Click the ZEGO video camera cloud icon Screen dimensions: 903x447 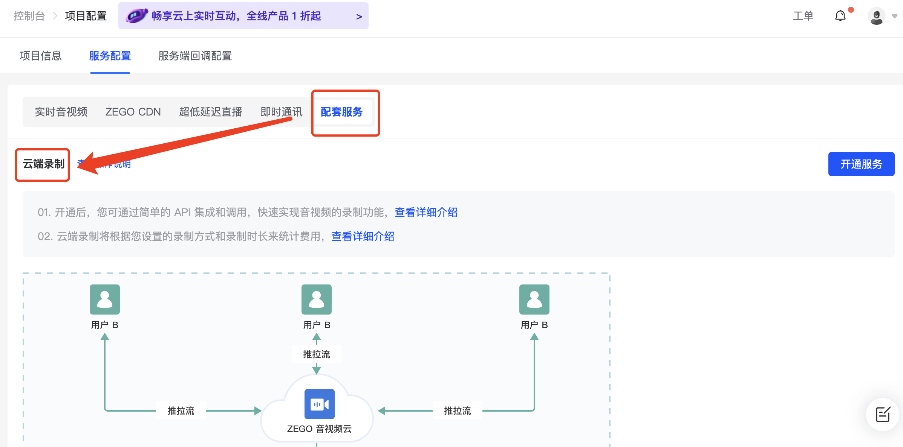(x=319, y=404)
